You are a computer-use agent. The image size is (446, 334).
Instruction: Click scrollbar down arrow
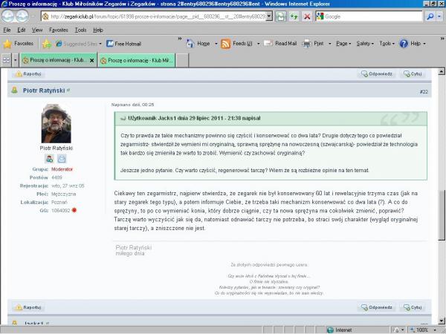tap(442, 321)
